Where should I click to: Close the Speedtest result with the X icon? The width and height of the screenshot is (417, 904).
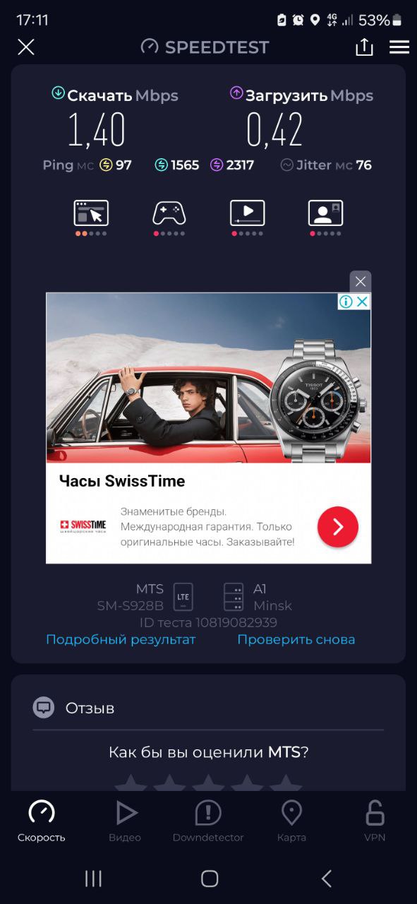26,47
